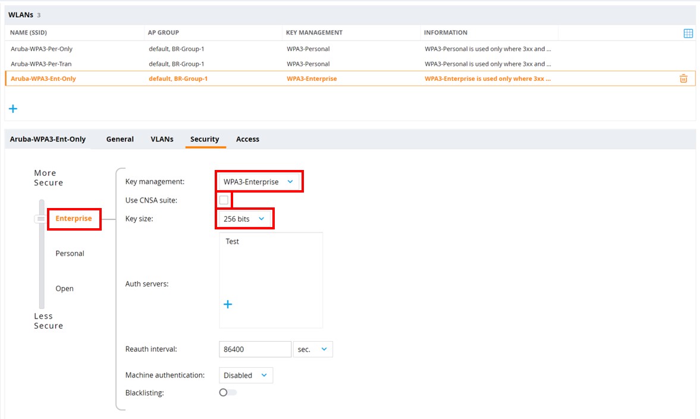Click the AP GROUP column header

pos(164,33)
